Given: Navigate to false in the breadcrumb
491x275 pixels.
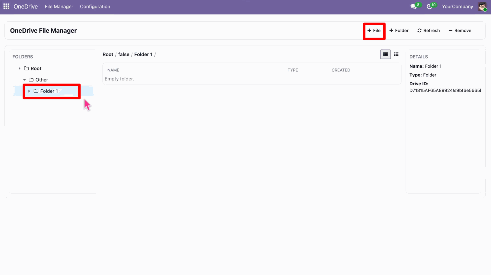Looking at the screenshot, I should pos(124,54).
